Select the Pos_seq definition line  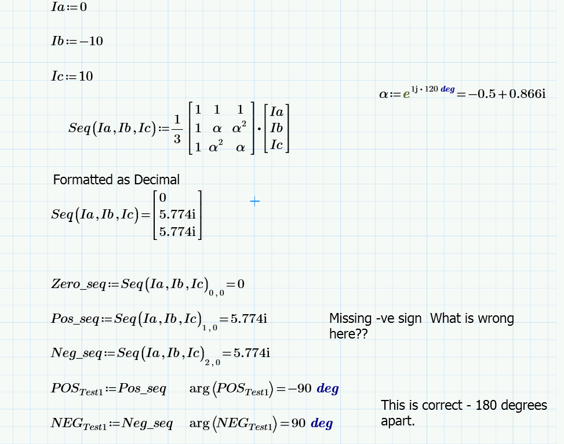(x=159, y=320)
